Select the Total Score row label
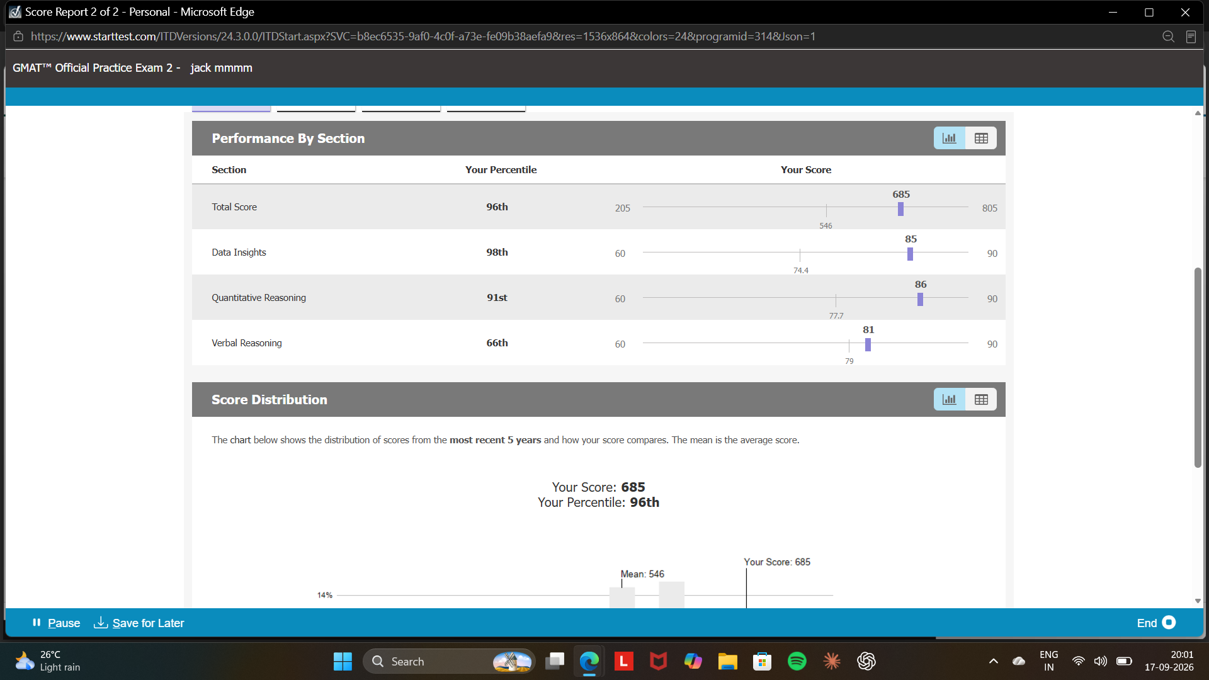 pos(234,207)
